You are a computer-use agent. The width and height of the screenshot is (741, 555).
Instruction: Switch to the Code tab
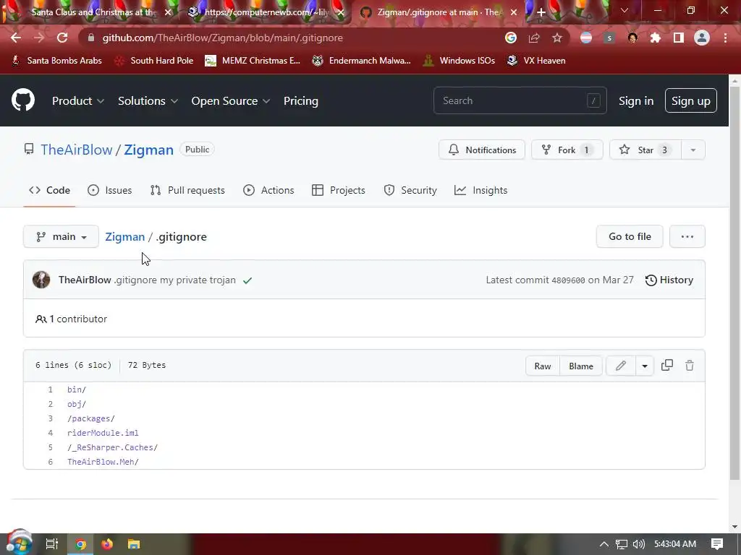pyautogui.click(x=49, y=190)
